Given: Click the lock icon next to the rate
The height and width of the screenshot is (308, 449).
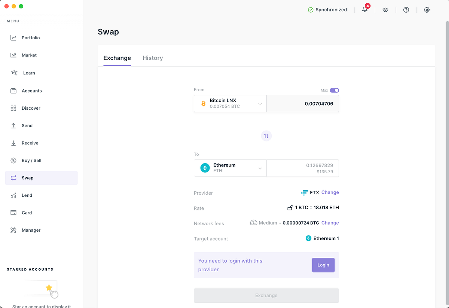Looking at the screenshot, I should pos(291,207).
